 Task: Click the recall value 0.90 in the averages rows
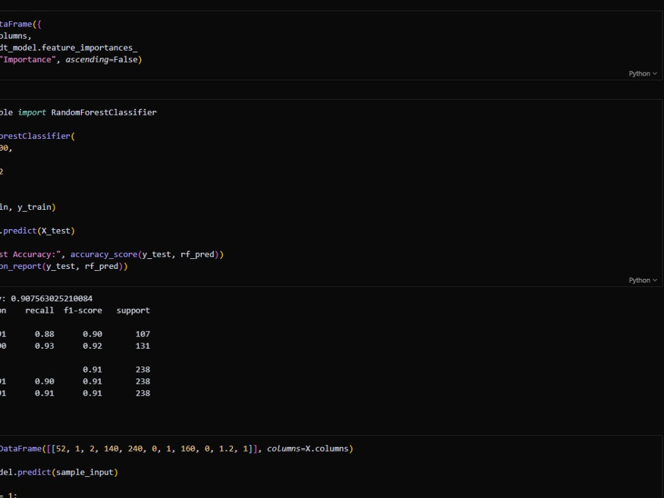point(44,382)
